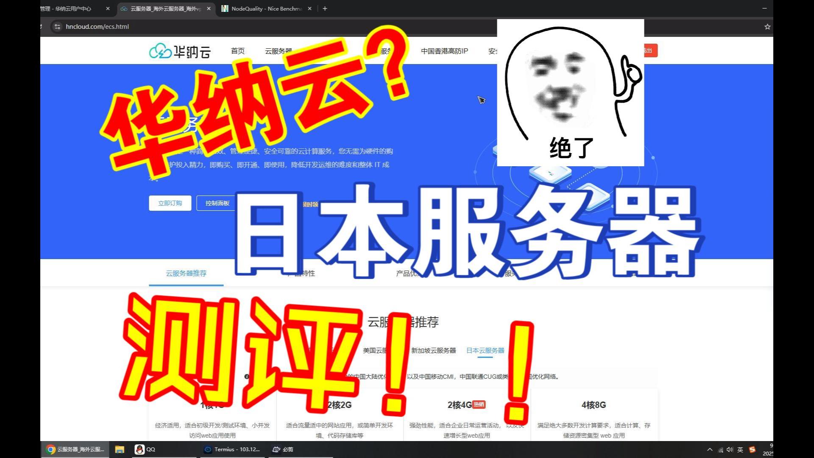The image size is (814, 458).
Task: Click the 强劲性能 plan description text
Action: point(467,430)
